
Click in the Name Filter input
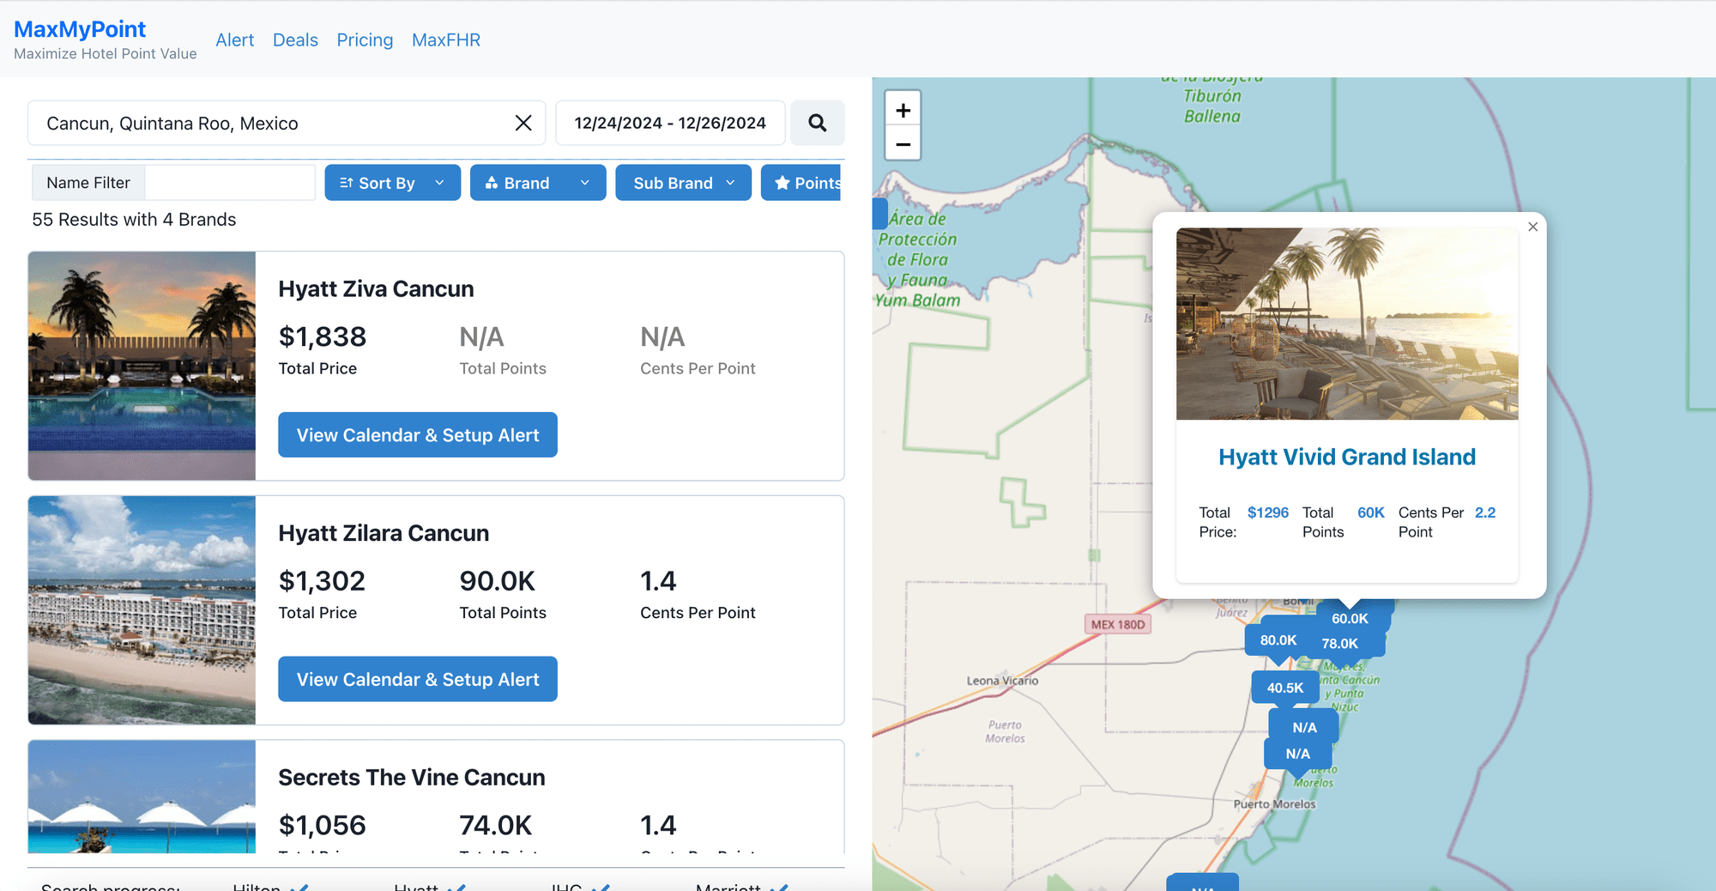point(230,183)
